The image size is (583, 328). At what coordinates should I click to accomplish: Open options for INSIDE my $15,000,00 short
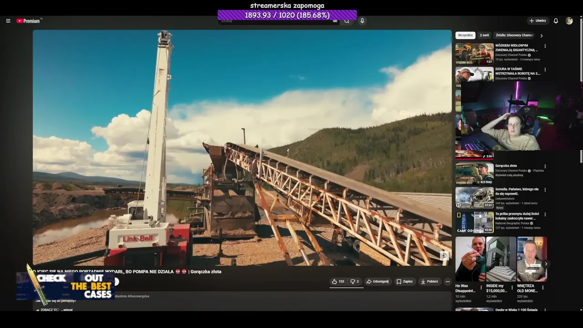(x=512, y=288)
